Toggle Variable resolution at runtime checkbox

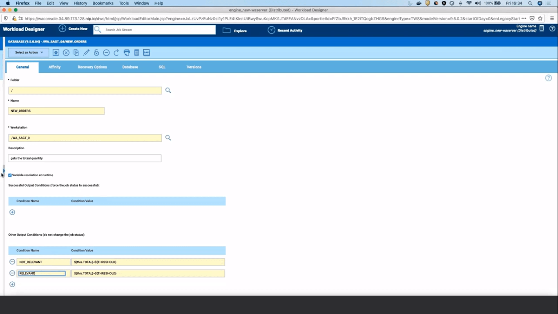coord(10,175)
